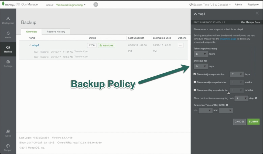263x154 pixels.
Task: Click the zero alerts badge in header
Action: point(96,5)
